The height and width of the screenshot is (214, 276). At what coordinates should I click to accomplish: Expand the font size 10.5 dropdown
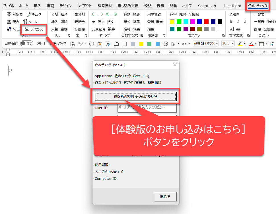(233, 44)
